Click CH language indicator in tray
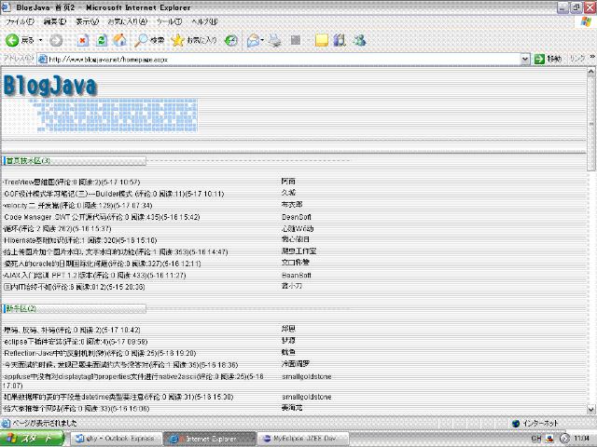The width and height of the screenshot is (597, 447). [536, 439]
